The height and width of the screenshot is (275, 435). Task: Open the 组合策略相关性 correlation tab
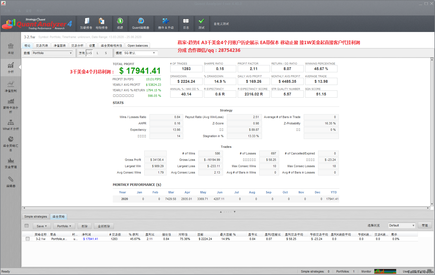click(111, 46)
